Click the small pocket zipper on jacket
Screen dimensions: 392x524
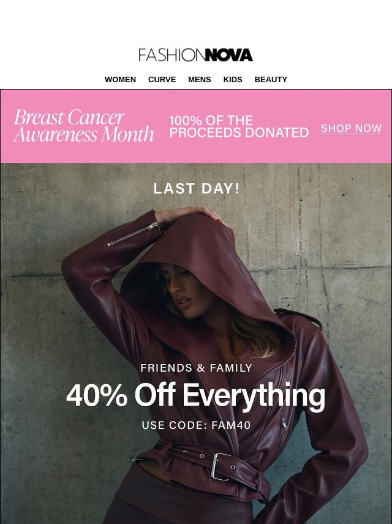[x=284, y=424]
